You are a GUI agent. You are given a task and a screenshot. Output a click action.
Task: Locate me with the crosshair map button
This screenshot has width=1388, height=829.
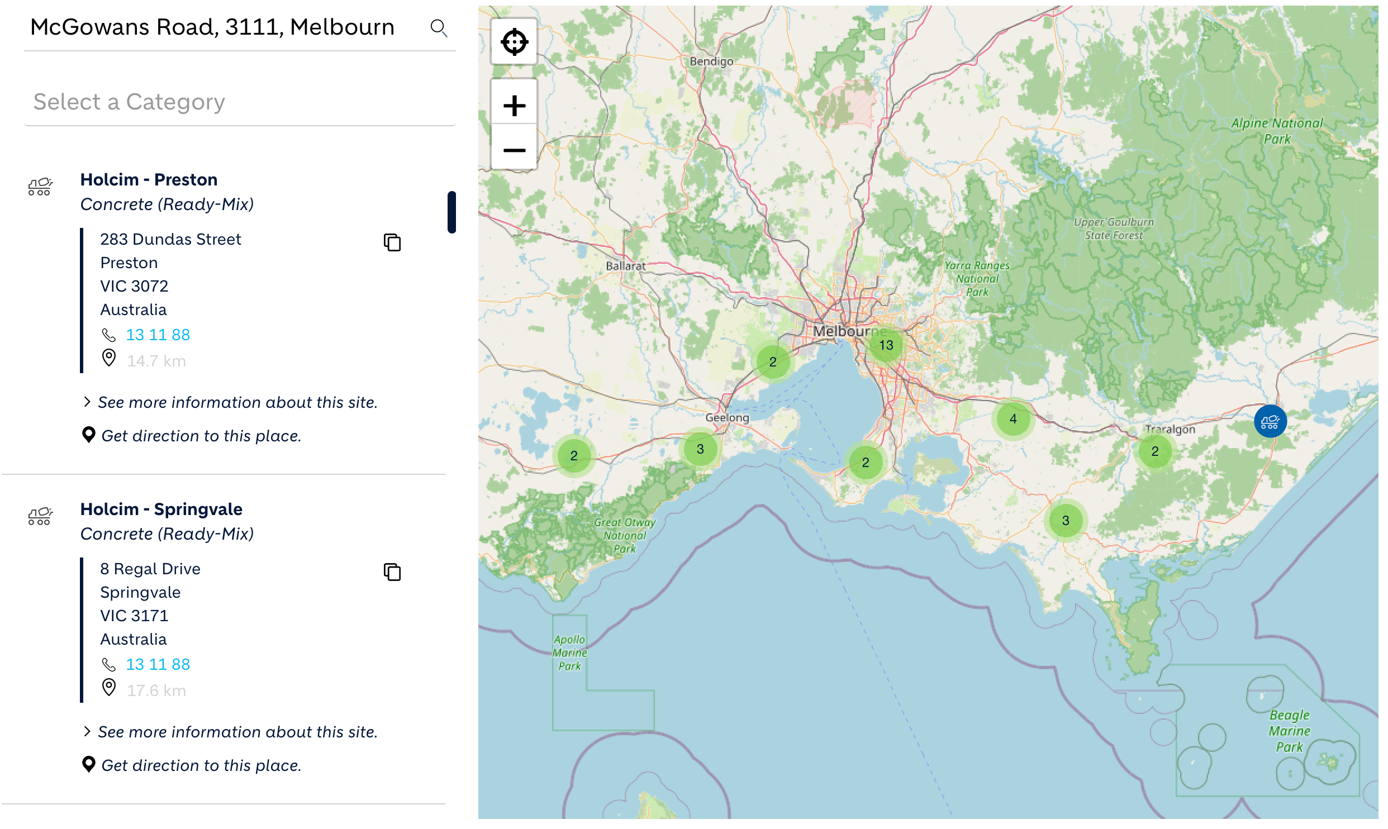[x=514, y=42]
